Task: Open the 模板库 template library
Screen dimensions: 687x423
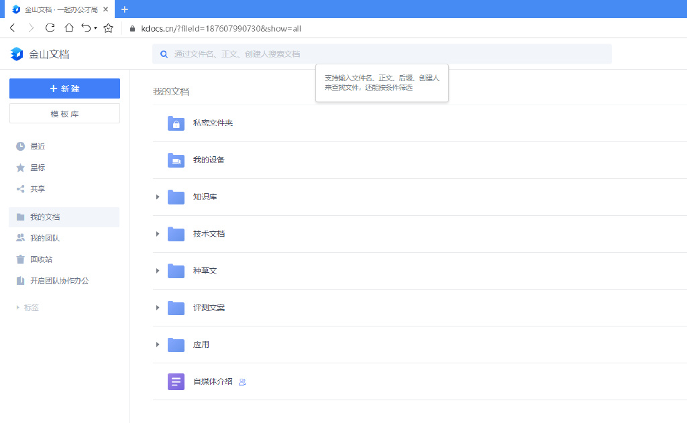Action: click(64, 113)
